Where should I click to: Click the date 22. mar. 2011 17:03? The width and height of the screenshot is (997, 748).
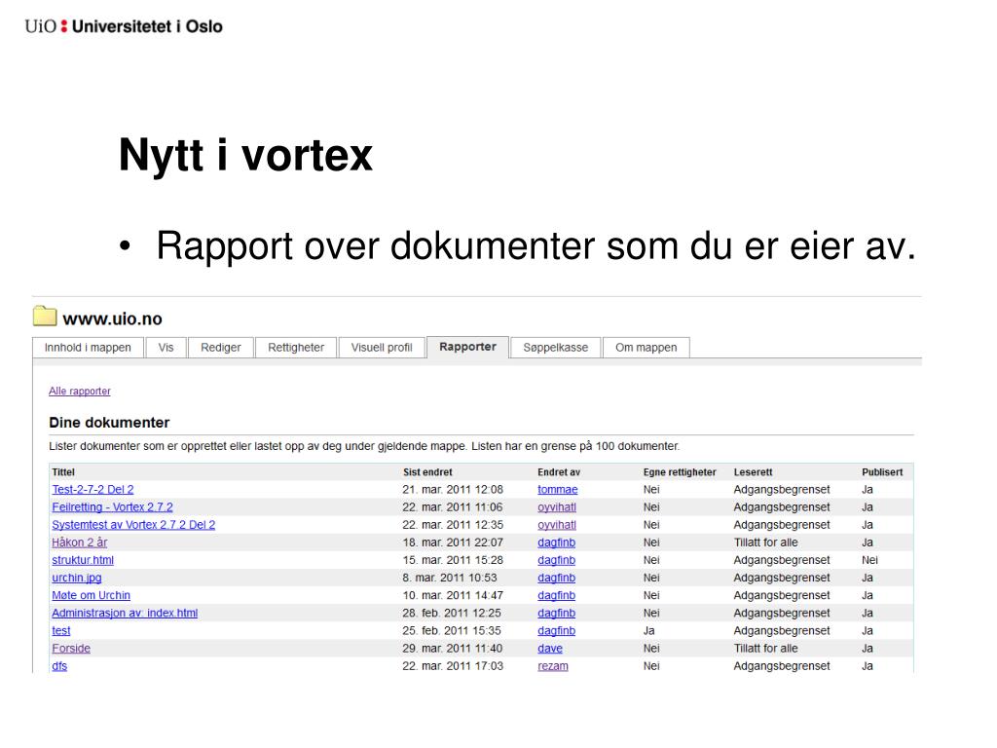(x=453, y=666)
